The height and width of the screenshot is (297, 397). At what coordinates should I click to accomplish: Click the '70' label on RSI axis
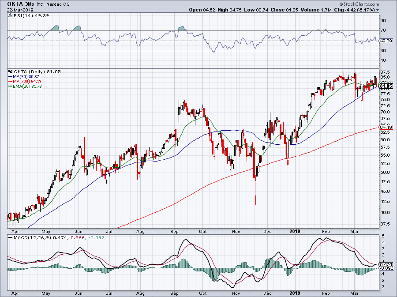(x=383, y=30)
